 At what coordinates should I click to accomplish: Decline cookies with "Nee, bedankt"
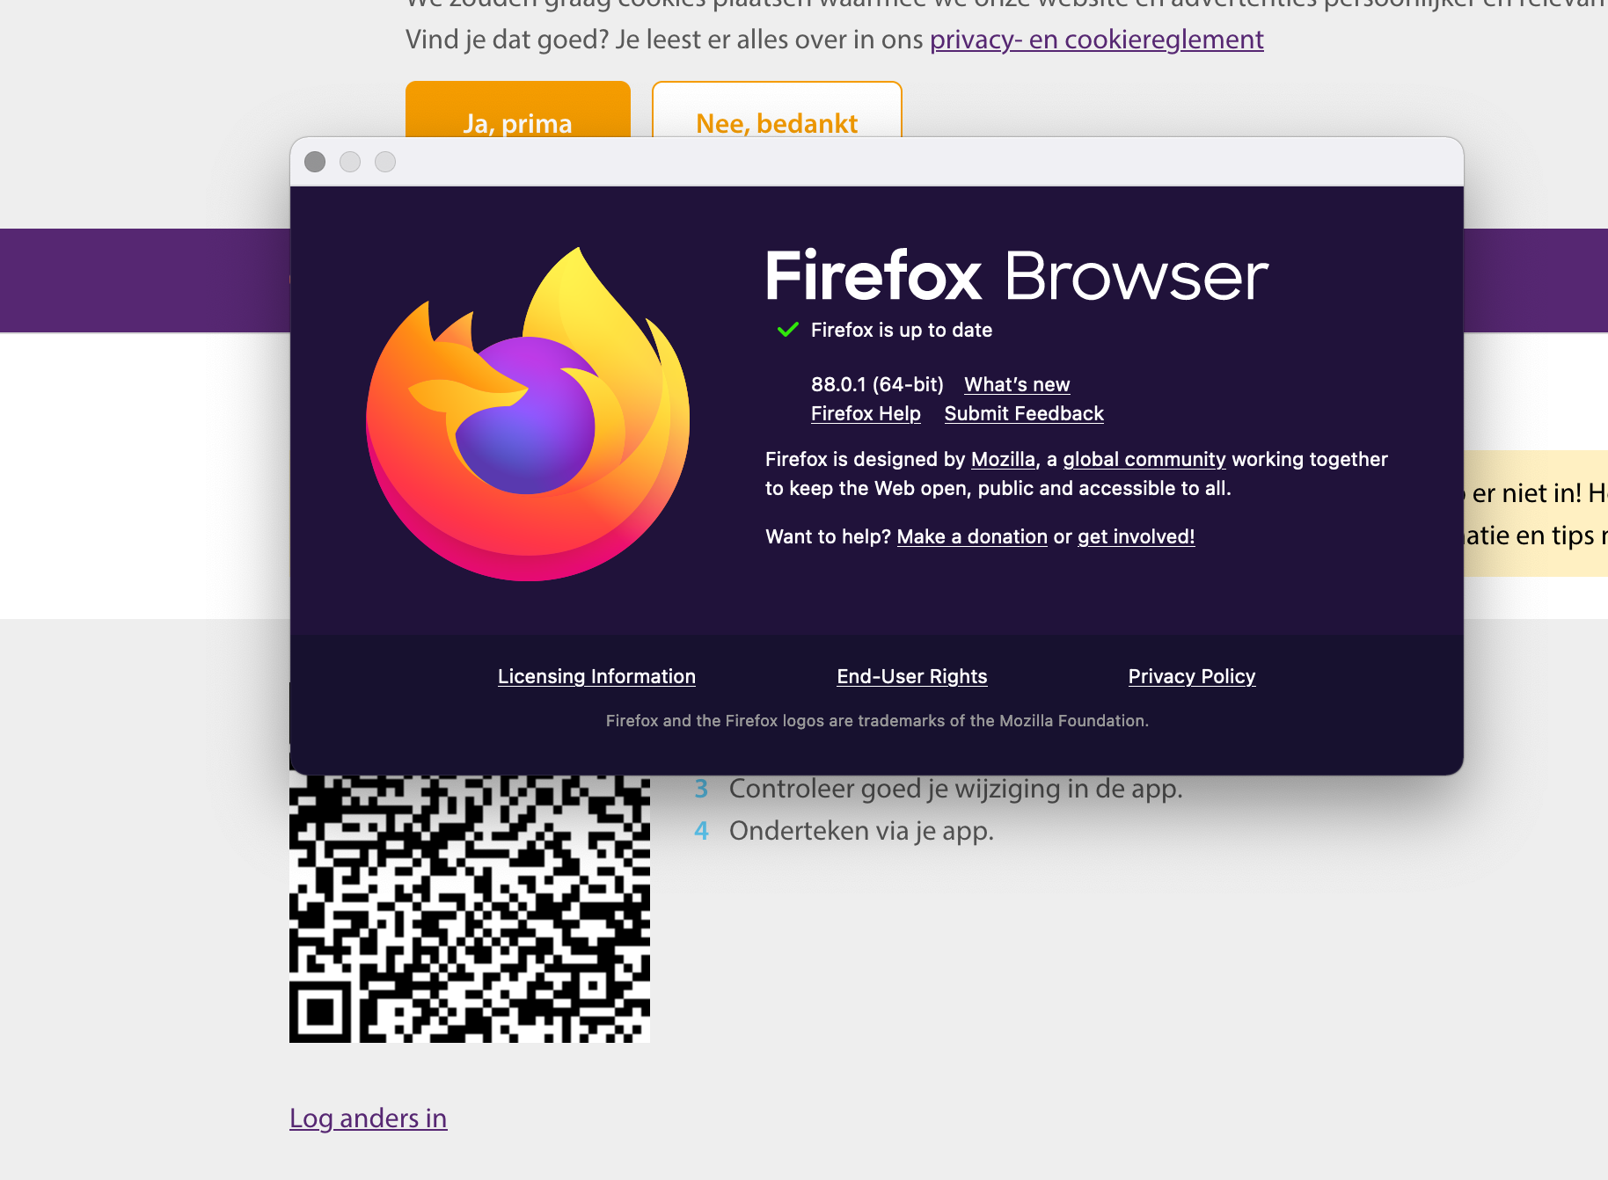[776, 123]
